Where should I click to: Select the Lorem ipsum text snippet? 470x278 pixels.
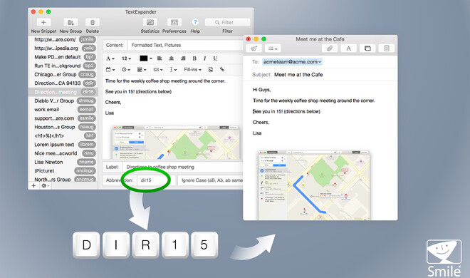tap(63, 145)
